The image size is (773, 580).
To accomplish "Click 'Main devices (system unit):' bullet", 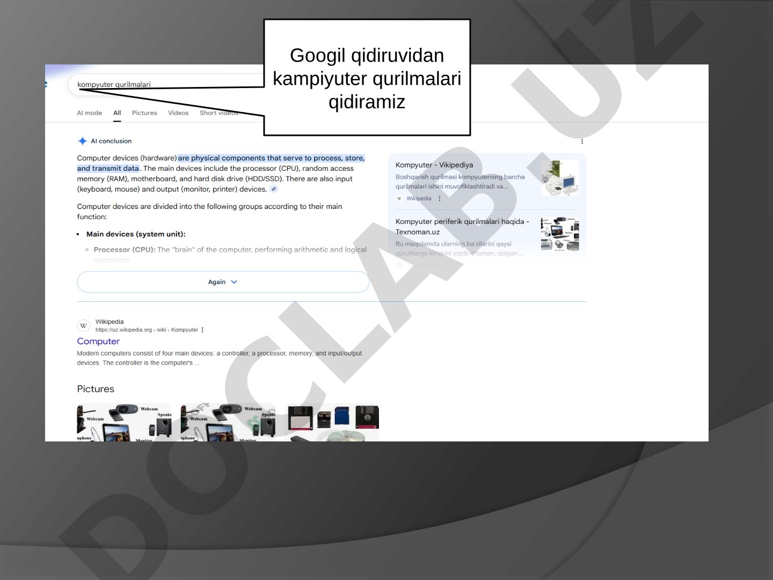I will coord(136,234).
